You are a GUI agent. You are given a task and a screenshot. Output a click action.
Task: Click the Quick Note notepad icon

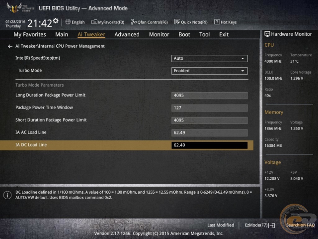(x=177, y=22)
